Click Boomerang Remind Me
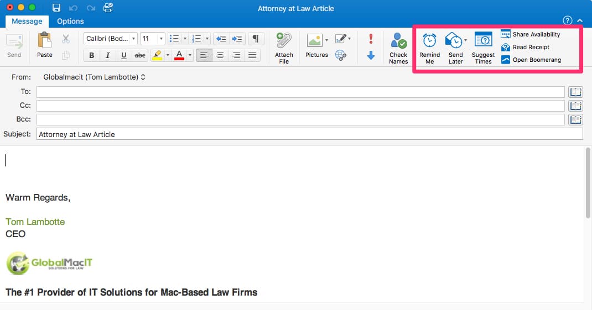Viewport: 592px width, 310px height. (430, 48)
